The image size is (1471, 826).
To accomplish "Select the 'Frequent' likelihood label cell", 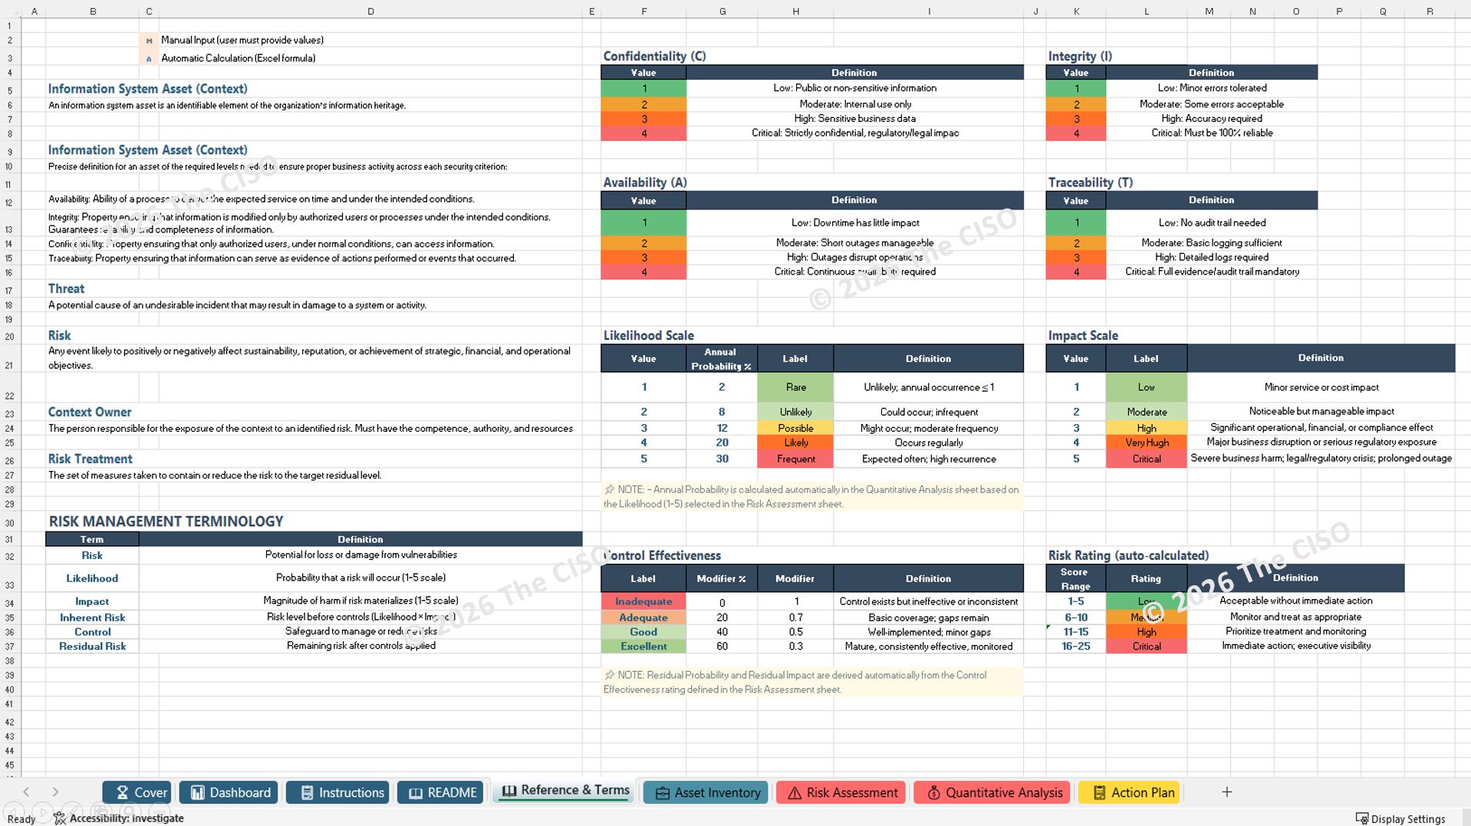I will click(x=795, y=459).
